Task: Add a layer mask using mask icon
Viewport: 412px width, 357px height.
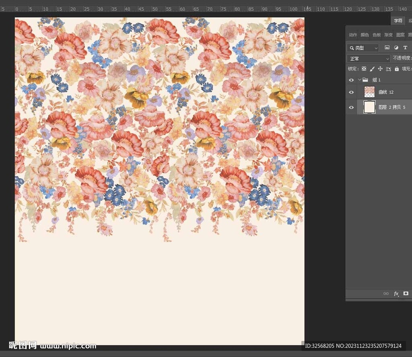Action: (x=406, y=294)
